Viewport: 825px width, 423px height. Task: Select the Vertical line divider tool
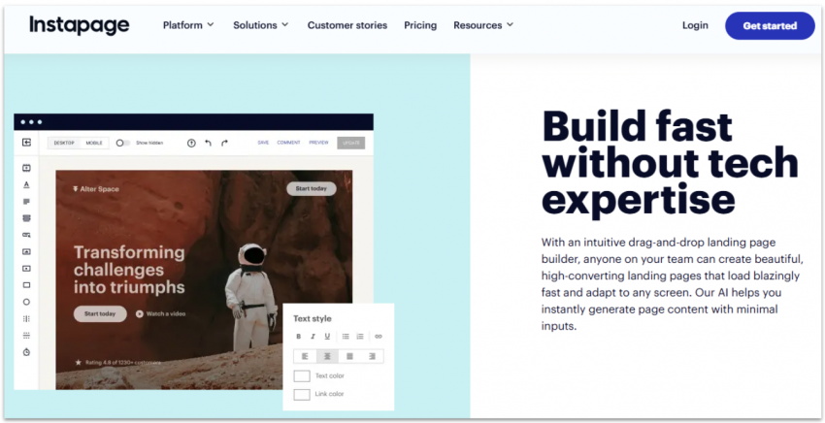[26, 319]
